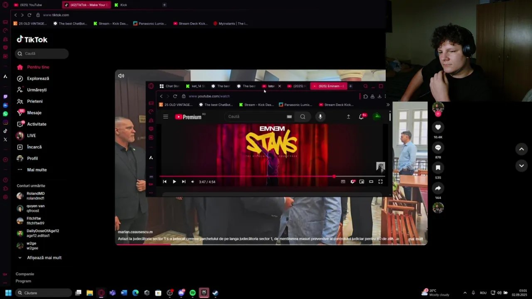Screen dimensions: 532x299
Task: Share the video with 144 shares
Action: point(438,188)
